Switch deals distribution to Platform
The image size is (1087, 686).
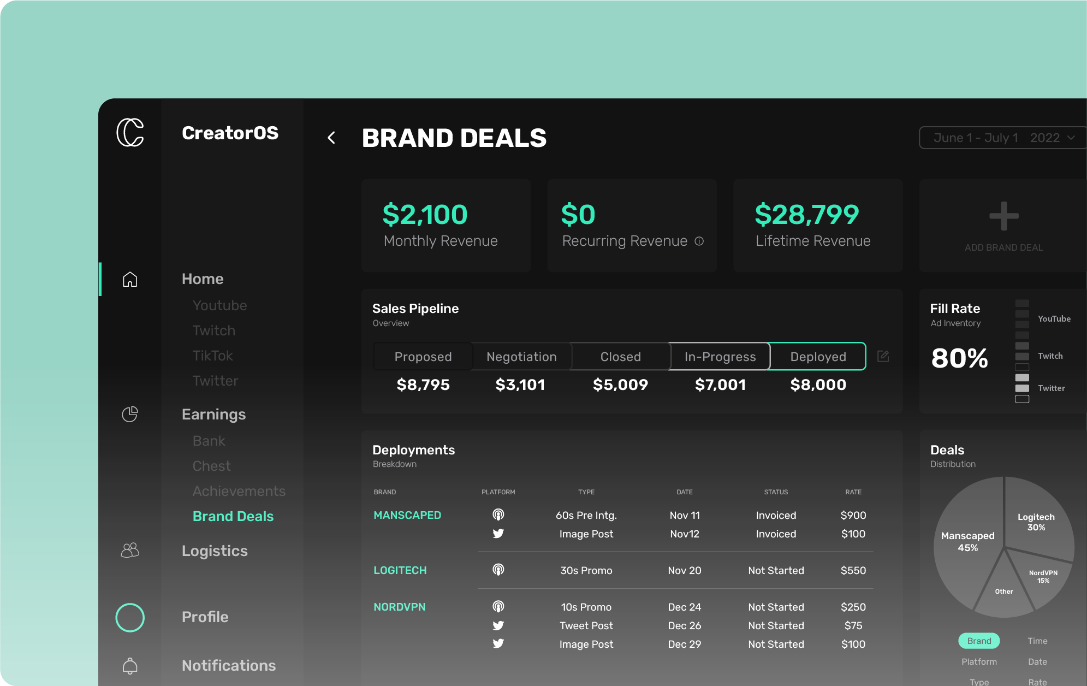coord(979,661)
